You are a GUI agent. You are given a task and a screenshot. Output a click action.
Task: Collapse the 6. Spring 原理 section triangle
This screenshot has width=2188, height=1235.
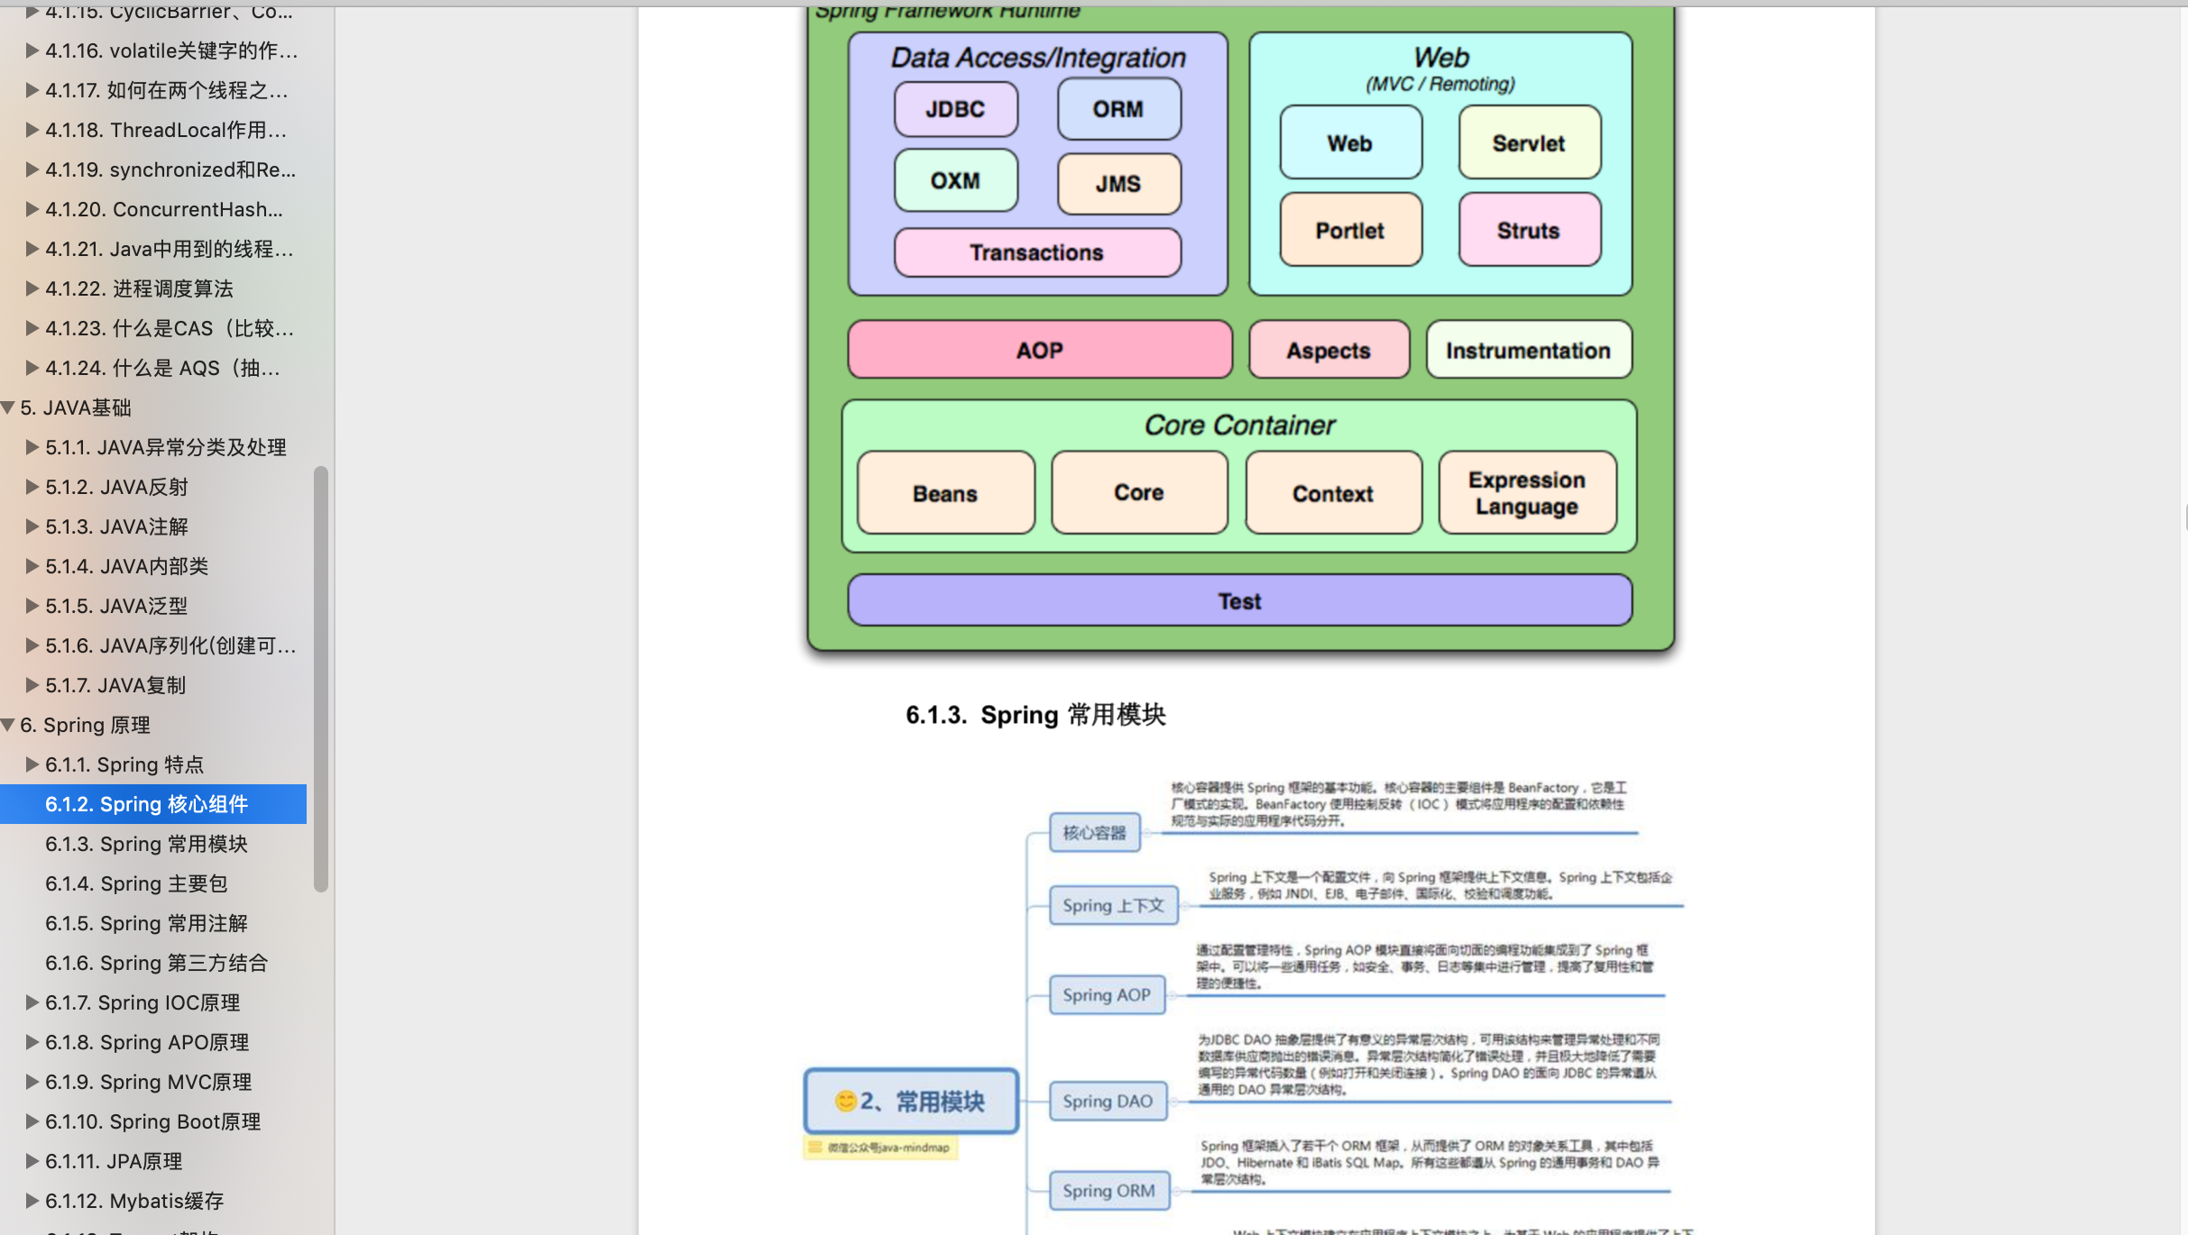click(8, 725)
